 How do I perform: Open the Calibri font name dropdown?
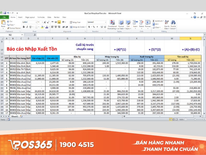(36, 22)
